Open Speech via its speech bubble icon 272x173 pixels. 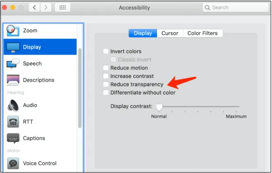click(x=13, y=64)
